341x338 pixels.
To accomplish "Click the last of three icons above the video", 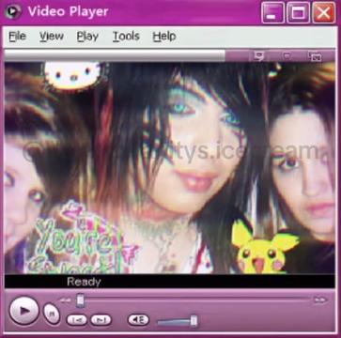I will (x=315, y=56).
